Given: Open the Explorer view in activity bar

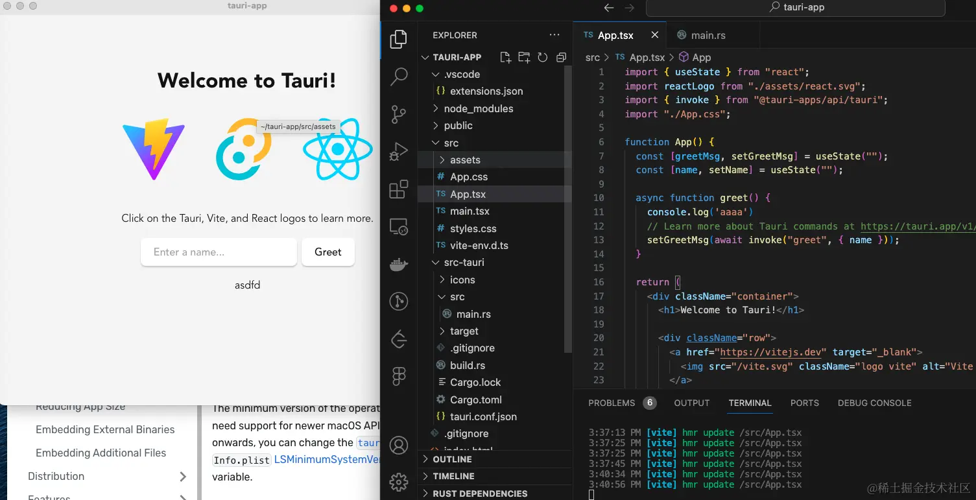Looking at the screenshot, I should pyautogui.click(x=398, y=40).
